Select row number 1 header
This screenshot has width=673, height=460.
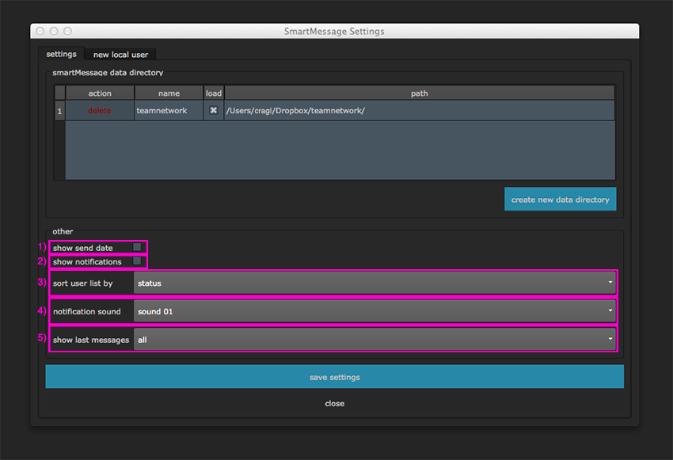[x=59, y=111]
